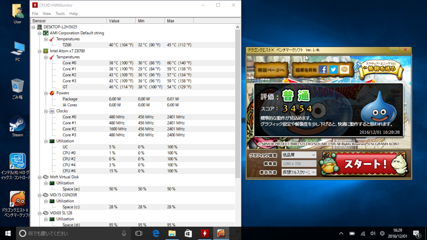Open the 解説ページへ explanation page button

pos(271,70)
